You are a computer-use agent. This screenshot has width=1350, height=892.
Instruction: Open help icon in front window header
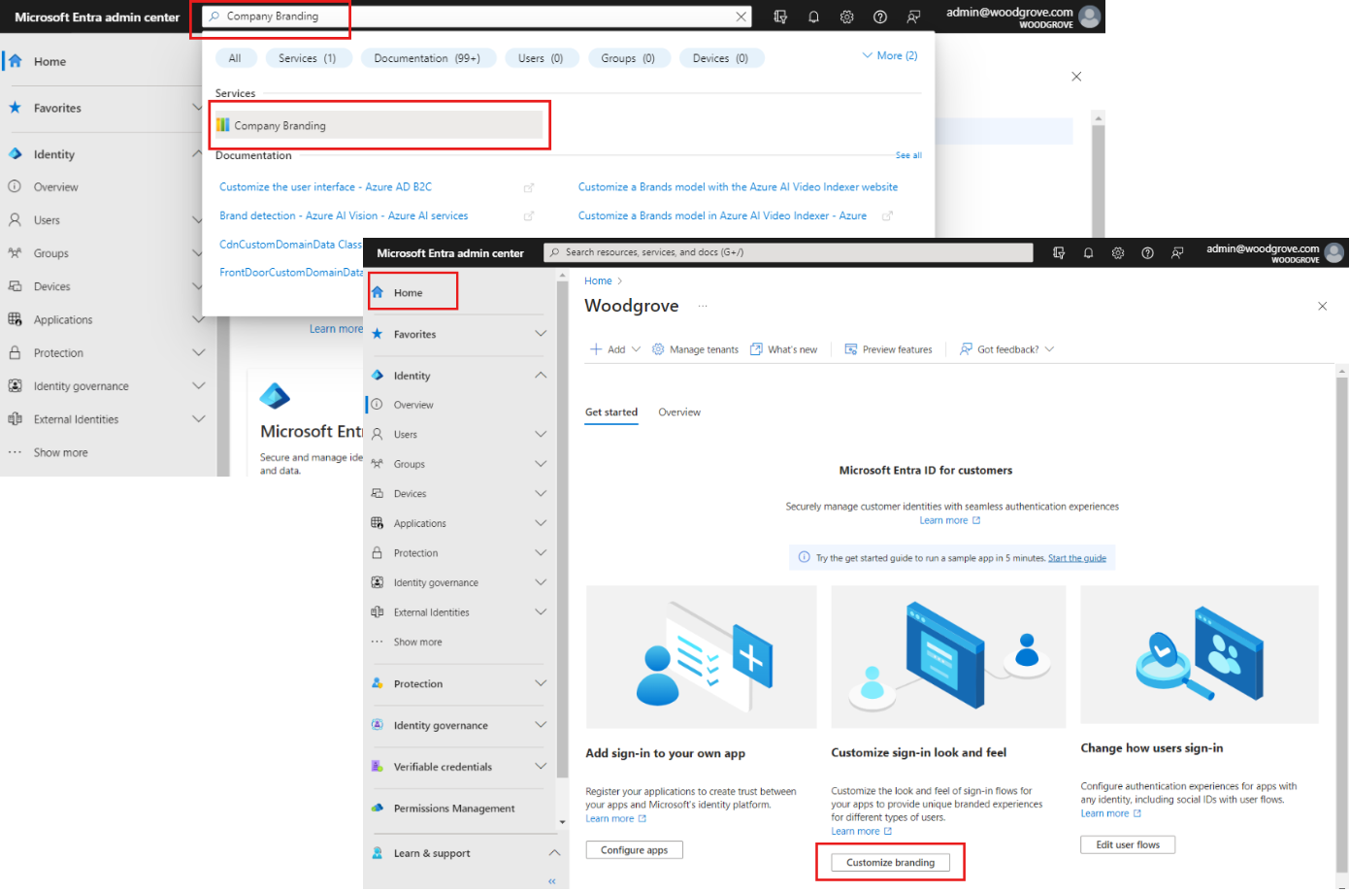pyautogui.click(x=1147, y=252)
